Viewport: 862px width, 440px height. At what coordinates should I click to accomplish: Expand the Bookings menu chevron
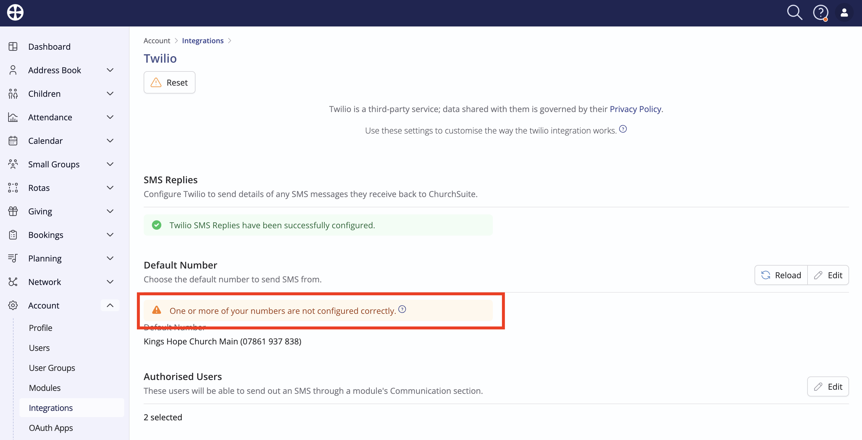(x=110, y=235)
